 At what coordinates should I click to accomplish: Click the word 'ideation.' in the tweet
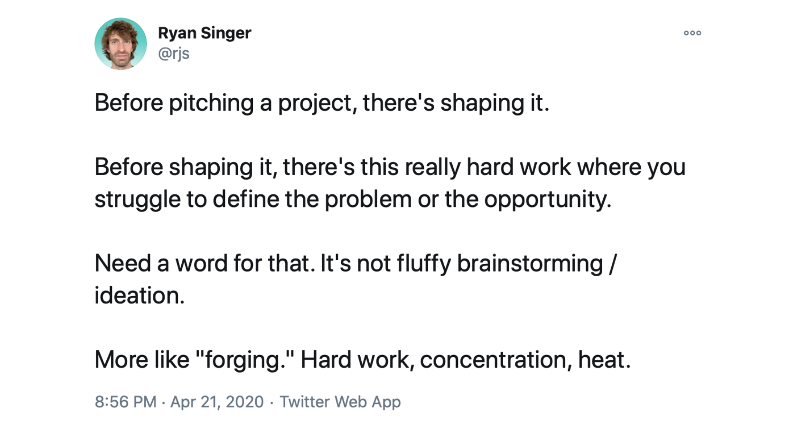[140, 295]
